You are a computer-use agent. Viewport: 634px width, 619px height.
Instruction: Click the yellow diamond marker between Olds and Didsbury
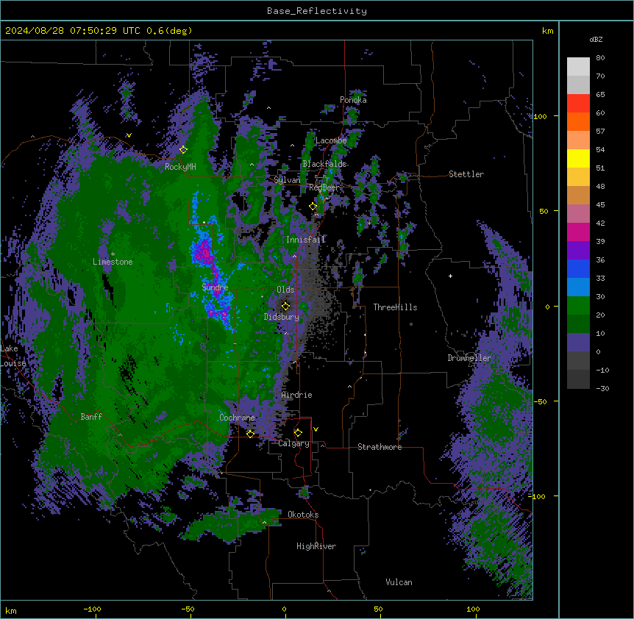tap(285, 306)
